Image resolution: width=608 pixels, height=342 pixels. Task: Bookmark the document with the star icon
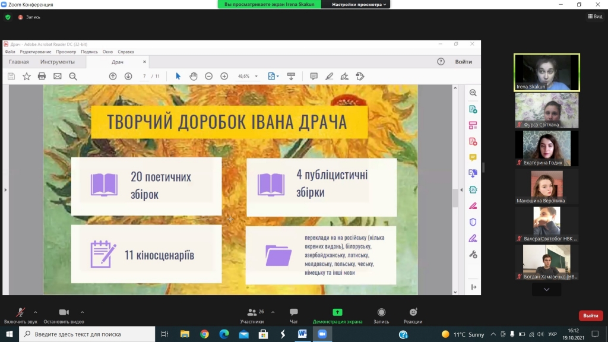(26, 77)
